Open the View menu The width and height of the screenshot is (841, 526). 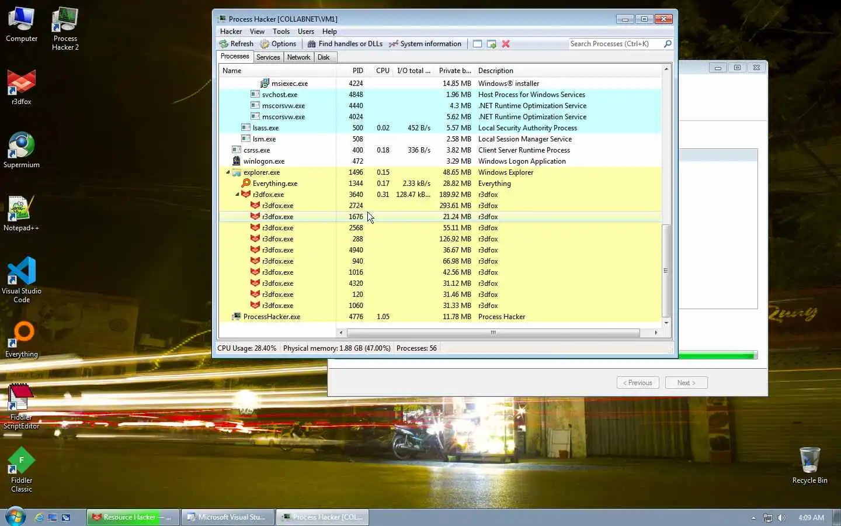pos(257,32)
